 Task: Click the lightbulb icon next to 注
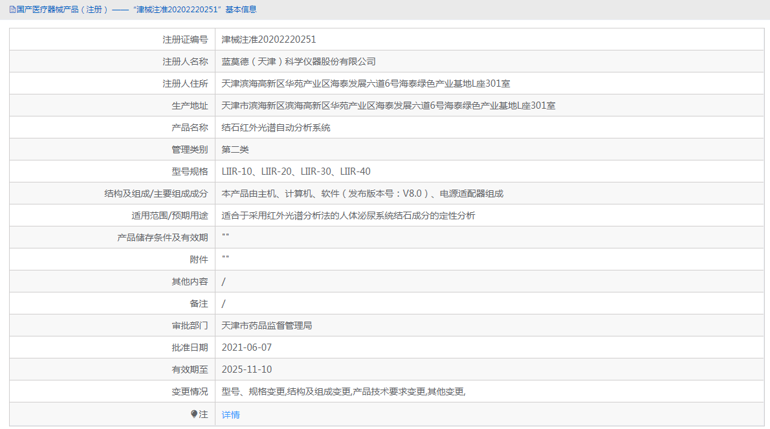coord(194,414)
